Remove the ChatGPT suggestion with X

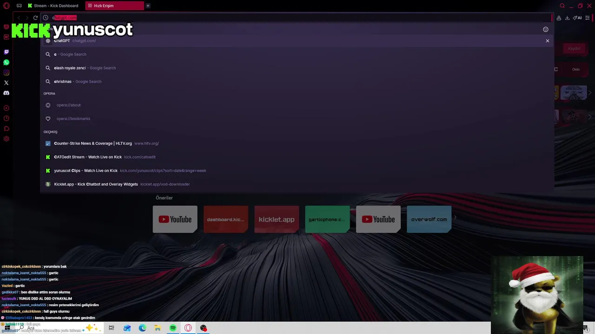point(548,41)
